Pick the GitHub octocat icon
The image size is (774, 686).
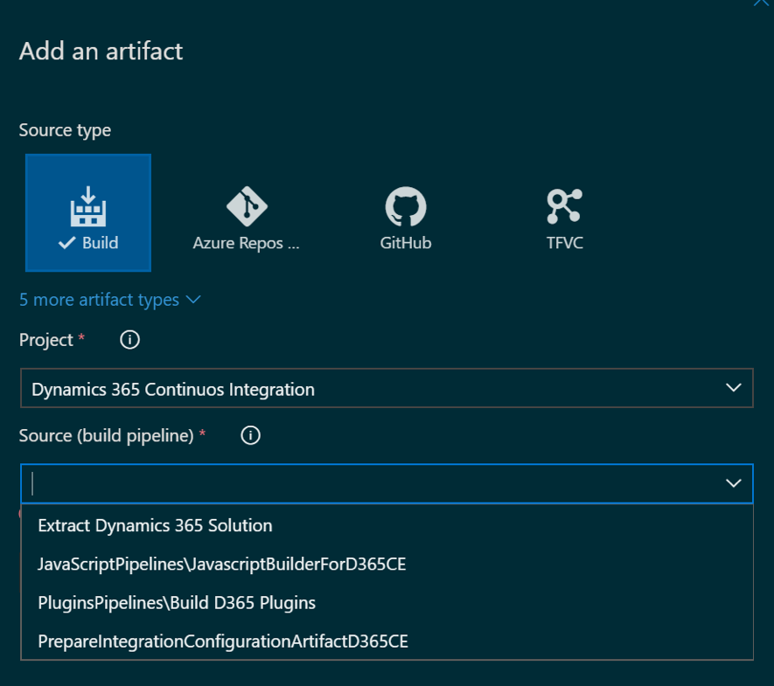[x=405, y=206]
